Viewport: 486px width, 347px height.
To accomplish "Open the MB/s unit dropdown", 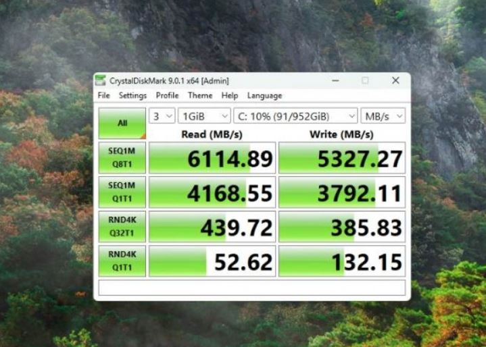I will 383,116.
